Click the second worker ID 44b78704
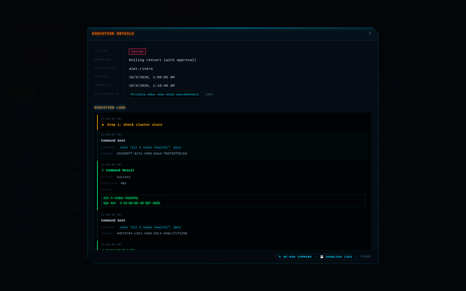The image size is (466, 291). pos(152,233)
